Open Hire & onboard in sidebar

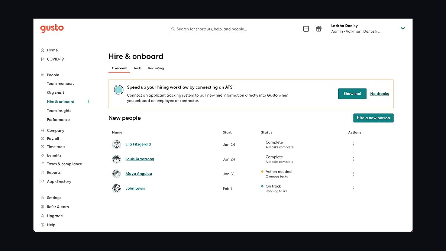point(61,102)
